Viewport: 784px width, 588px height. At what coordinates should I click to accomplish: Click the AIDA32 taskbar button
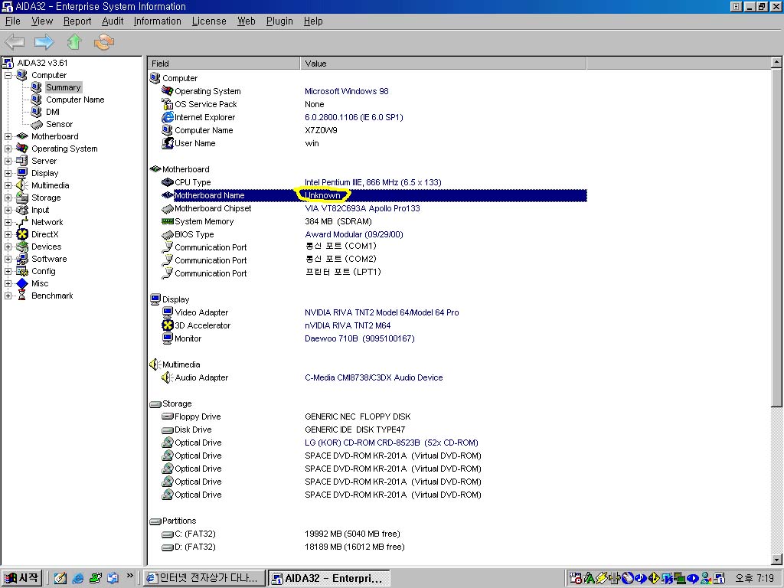328,579
